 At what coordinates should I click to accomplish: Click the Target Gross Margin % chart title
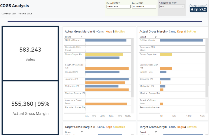[x=95, y=127]
